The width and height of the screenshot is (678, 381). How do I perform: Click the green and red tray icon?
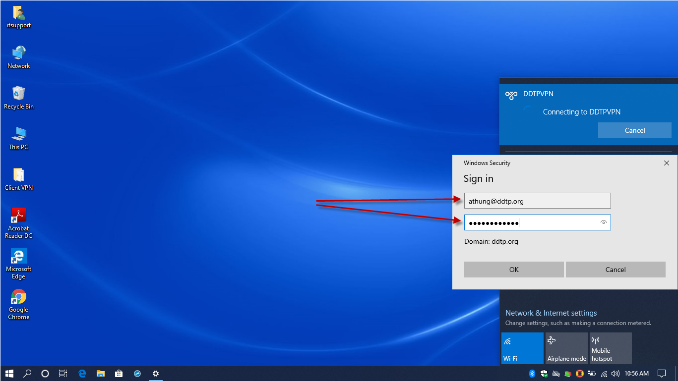(x=568, y=374)
